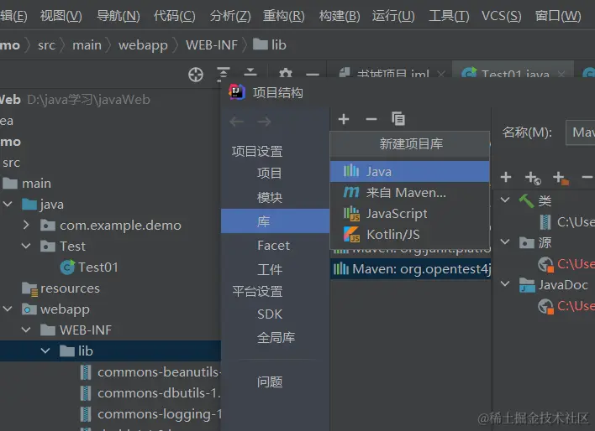Viewport: 595px width, 431px height.
Task: Click the 名称(M) input field
Action: [x=580, y=132]
